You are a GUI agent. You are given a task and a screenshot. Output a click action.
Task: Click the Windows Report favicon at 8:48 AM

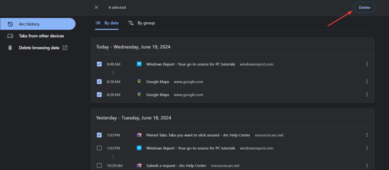coord(139,64)
